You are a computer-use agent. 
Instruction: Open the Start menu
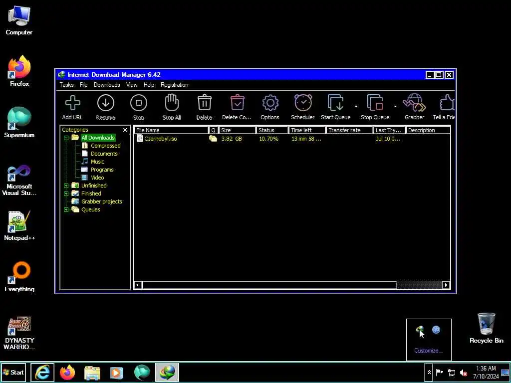13,372
